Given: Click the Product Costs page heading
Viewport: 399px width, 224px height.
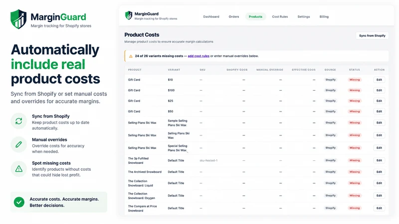Looking at the screenshot, I should [x=142, y=35].
